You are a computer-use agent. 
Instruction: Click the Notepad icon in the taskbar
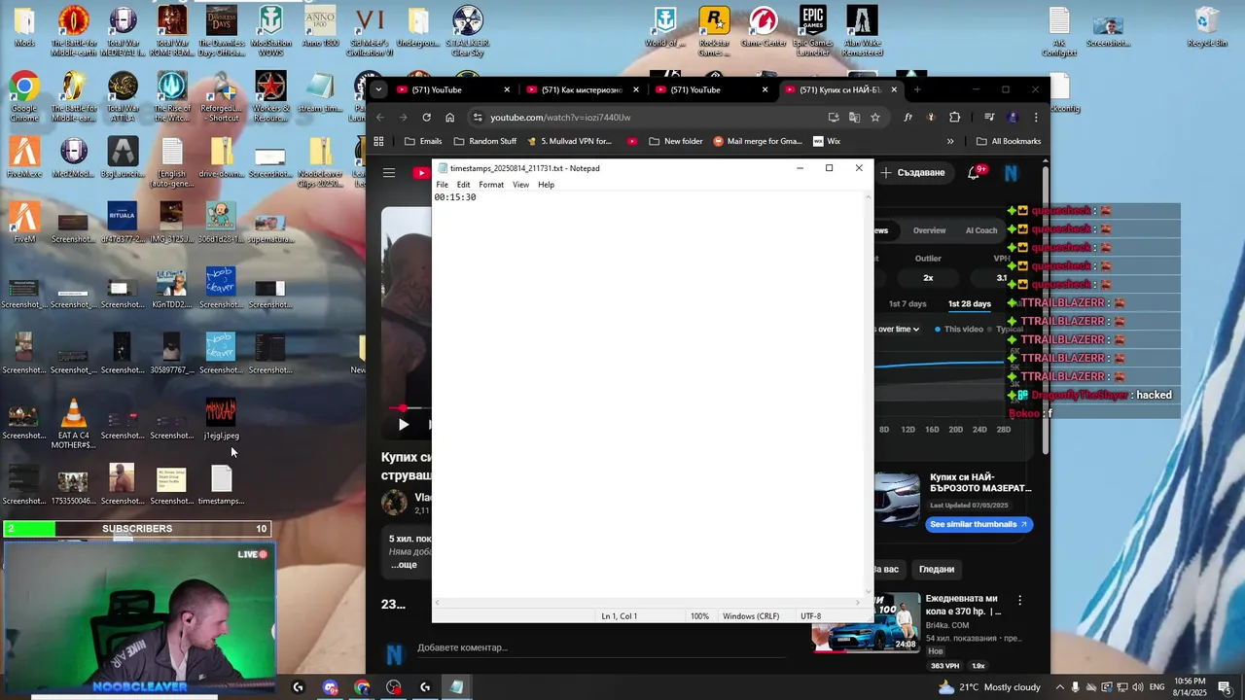coord(456,687)
